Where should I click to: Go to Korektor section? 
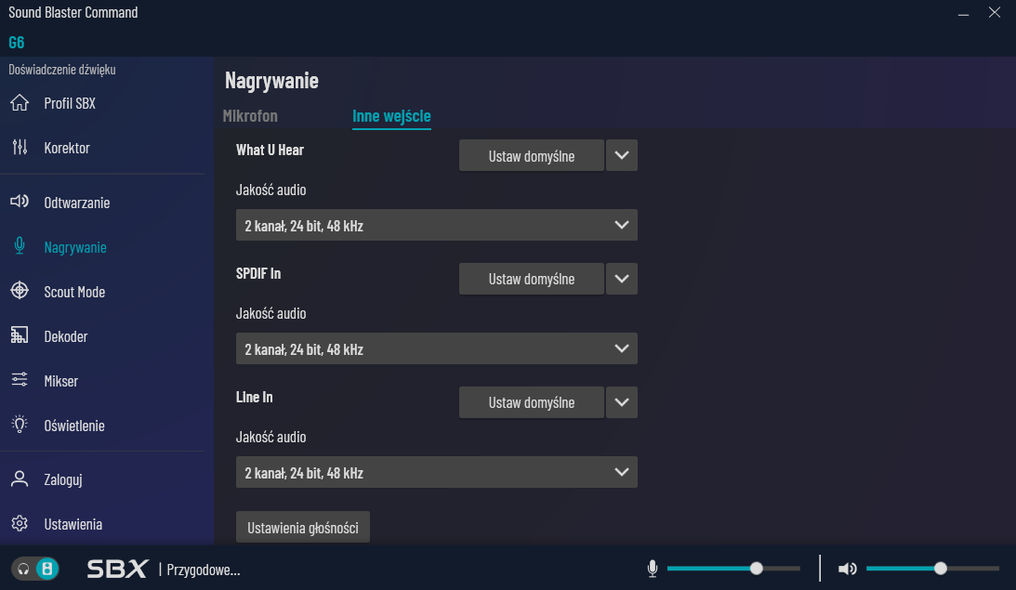click(67, 148)
